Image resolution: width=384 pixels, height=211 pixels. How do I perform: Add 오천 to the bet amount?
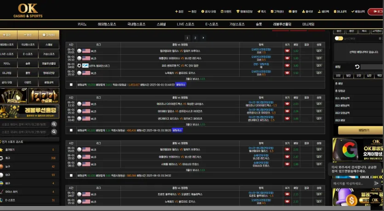coord(338,76)
